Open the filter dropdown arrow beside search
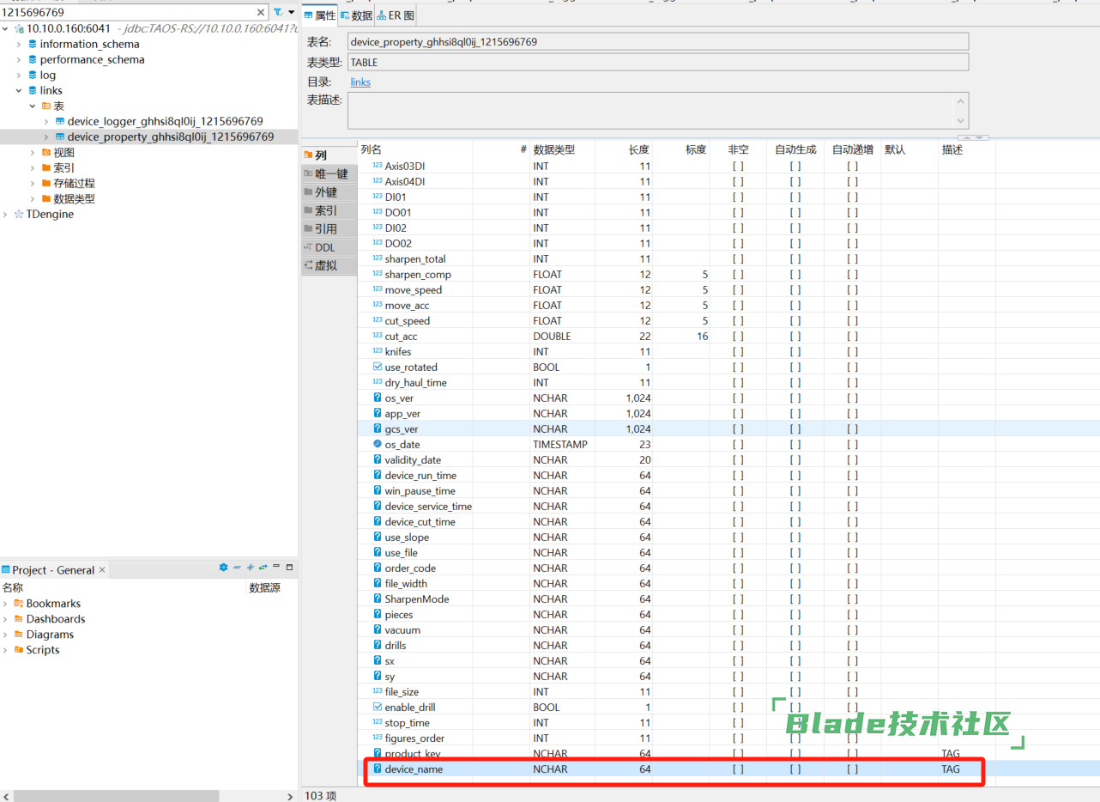 coord(292,13)
